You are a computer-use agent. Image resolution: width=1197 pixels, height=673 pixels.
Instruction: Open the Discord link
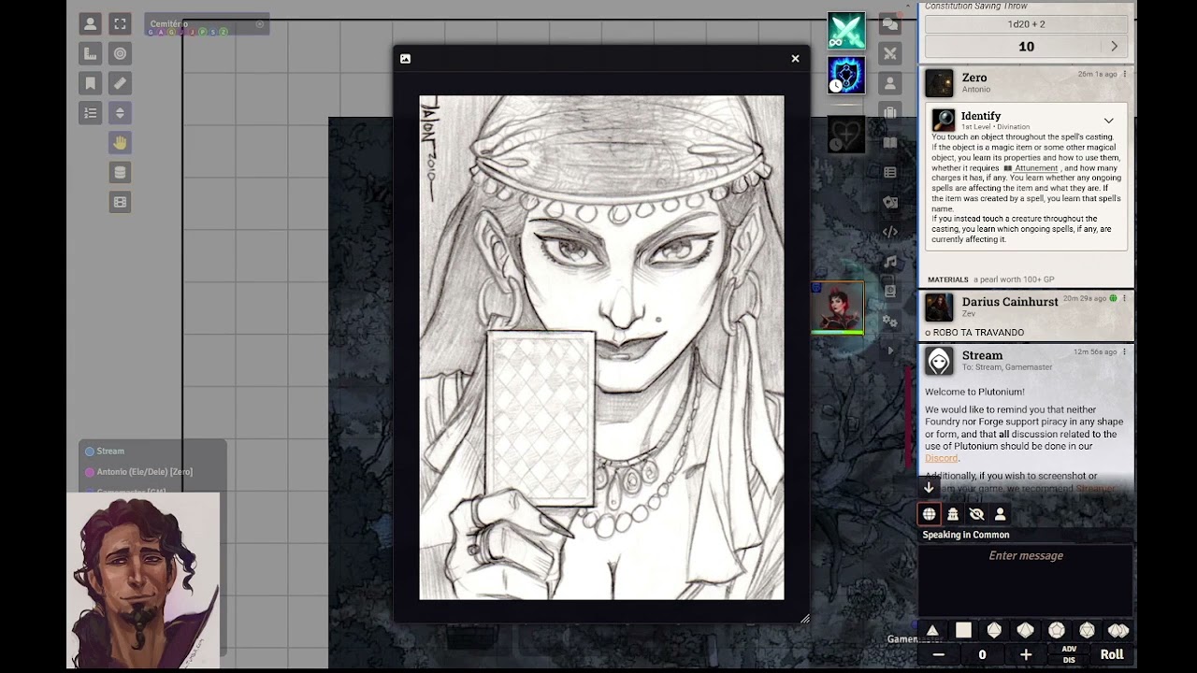[941, 458]
